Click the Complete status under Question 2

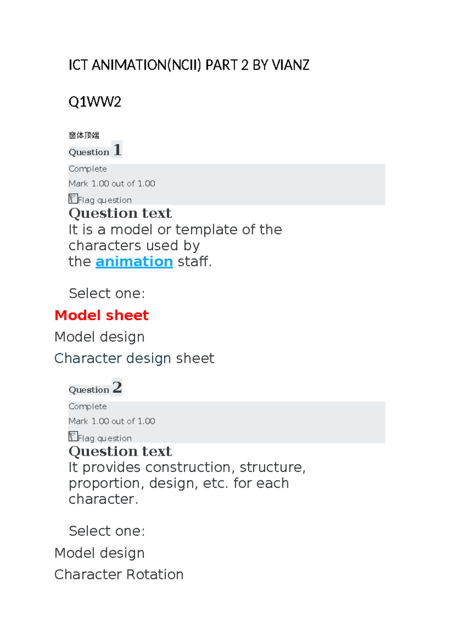coord(87,407)
